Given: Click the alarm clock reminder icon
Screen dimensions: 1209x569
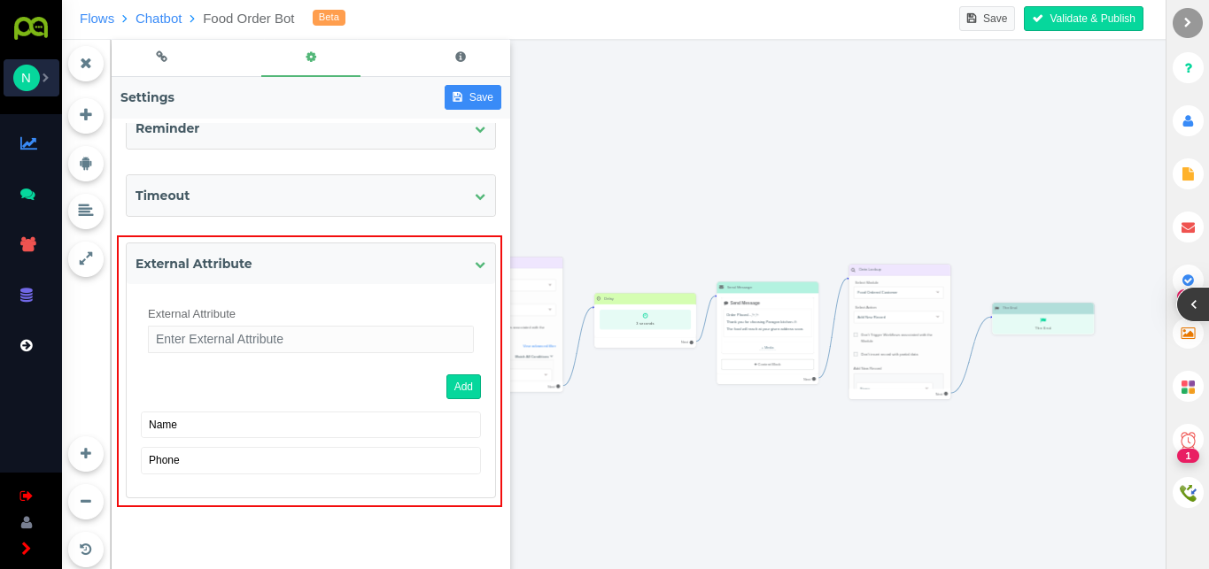Looking at the screenshot, I should (x=1188, y=440).
